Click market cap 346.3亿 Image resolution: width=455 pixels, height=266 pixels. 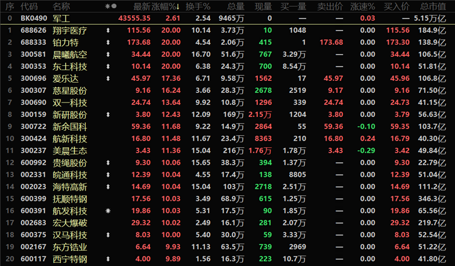point(432,199)
